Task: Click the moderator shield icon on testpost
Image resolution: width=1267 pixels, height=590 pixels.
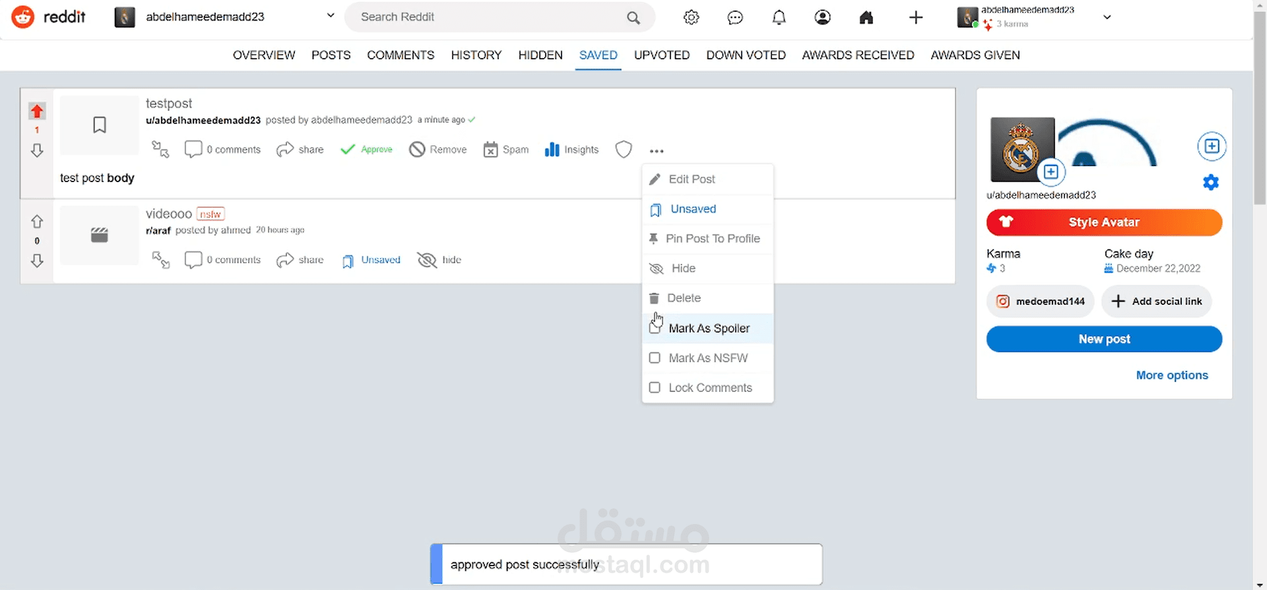Action: [624, 149]
